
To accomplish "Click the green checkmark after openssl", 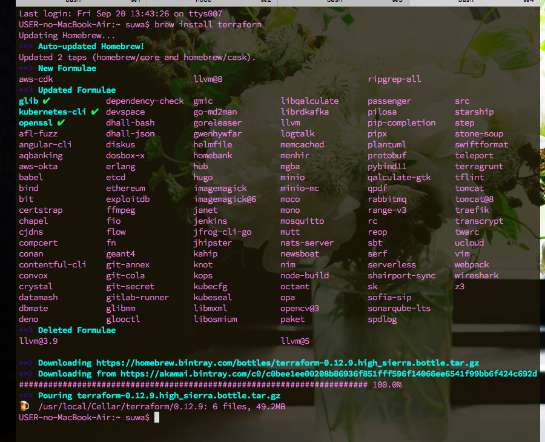I will 61,122.
